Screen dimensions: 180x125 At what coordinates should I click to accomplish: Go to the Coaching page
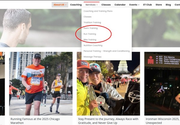pyautogui.click(x=76, y=5)
